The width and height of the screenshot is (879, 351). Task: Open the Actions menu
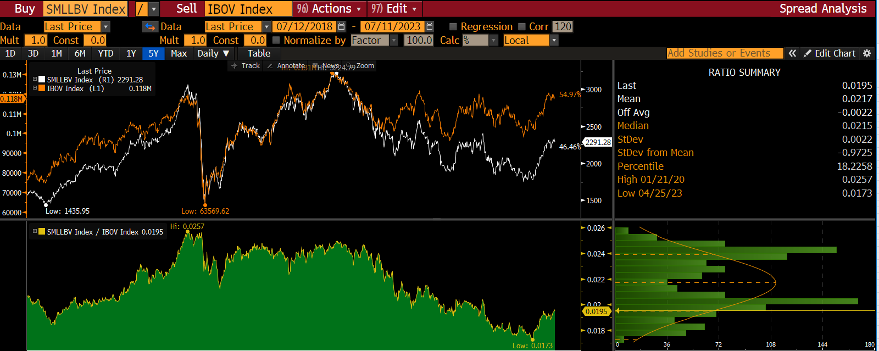tap(330, 9)
